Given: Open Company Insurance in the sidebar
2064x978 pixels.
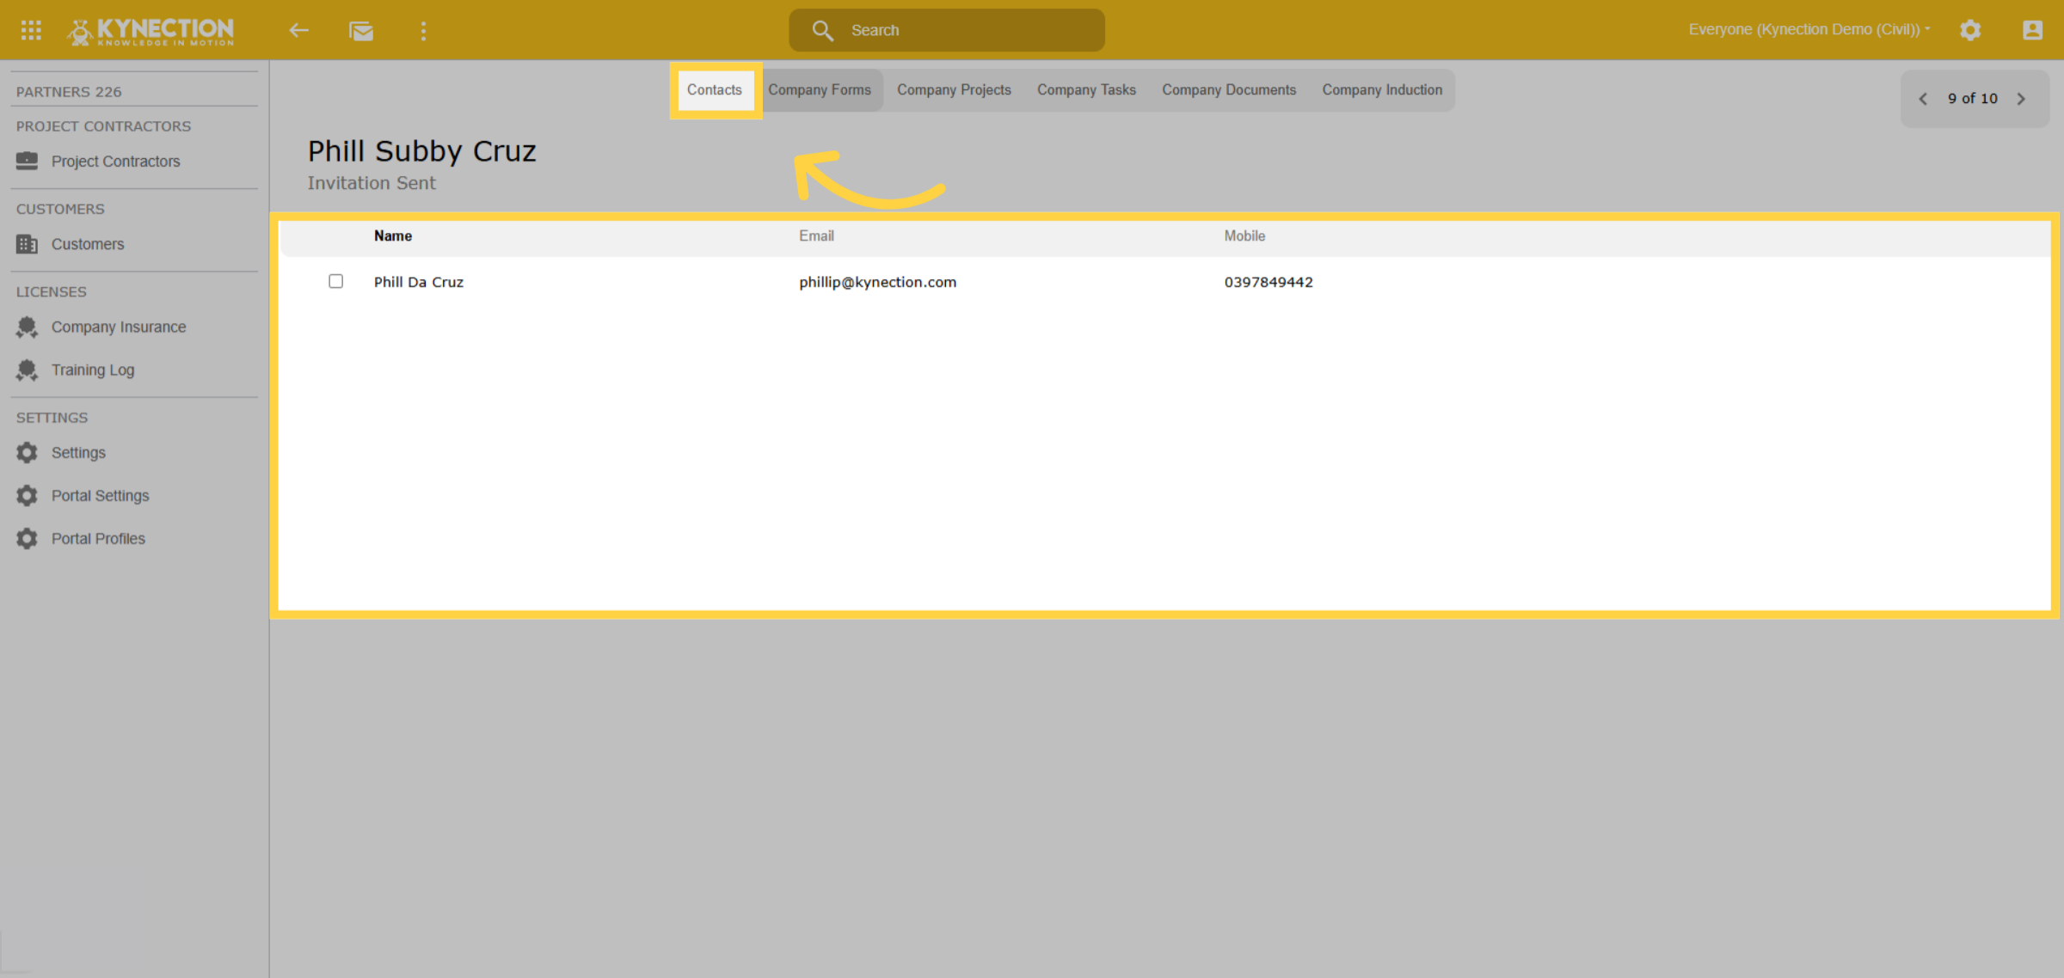Looking at the screenshot, I should pyautogui.click(x=119, y=327).
